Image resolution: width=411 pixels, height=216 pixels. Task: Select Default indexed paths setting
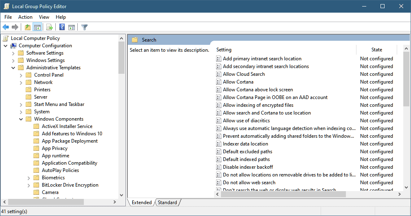click(x=246, y=159)
